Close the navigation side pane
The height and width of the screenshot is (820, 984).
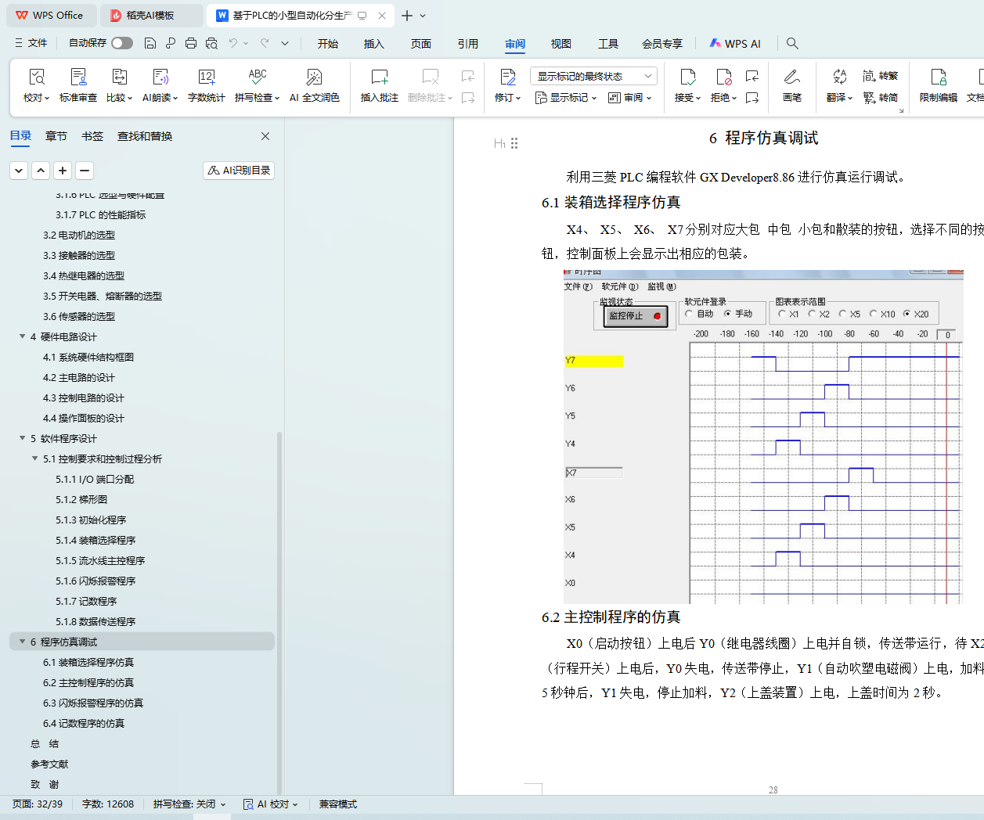[x=265, y=136]
